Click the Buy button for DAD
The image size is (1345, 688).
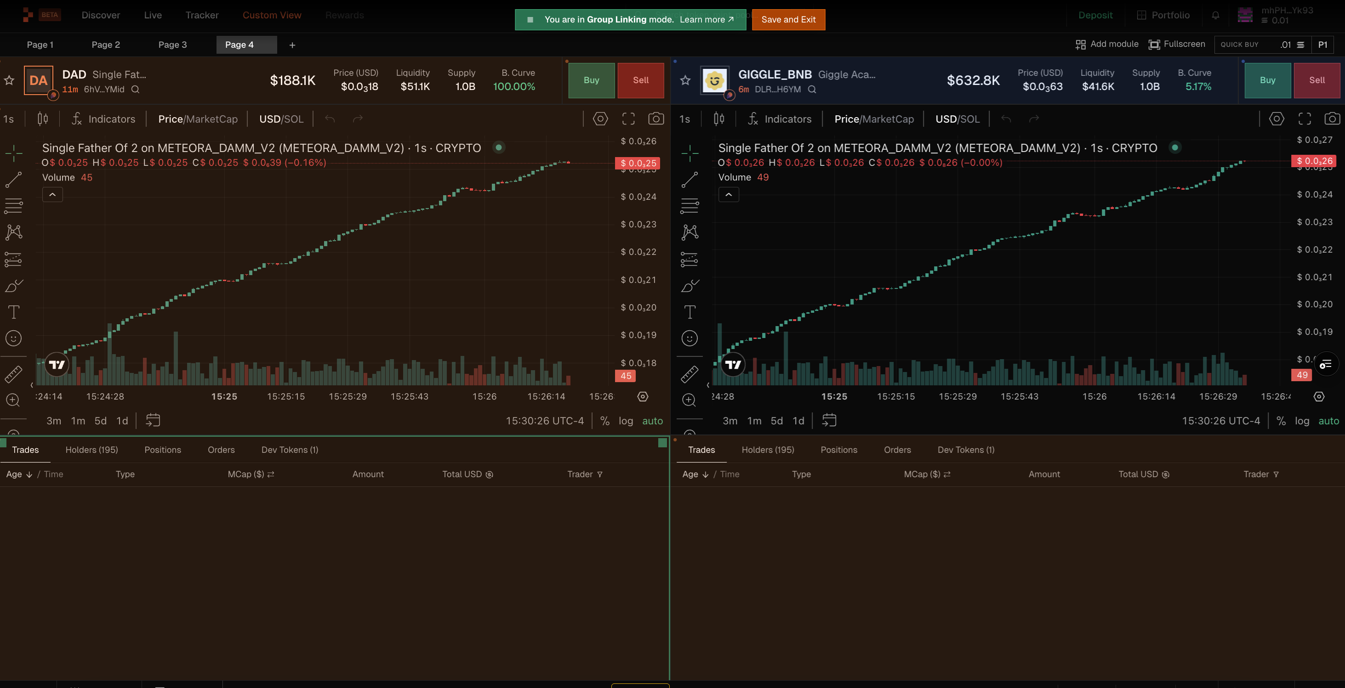591,80
